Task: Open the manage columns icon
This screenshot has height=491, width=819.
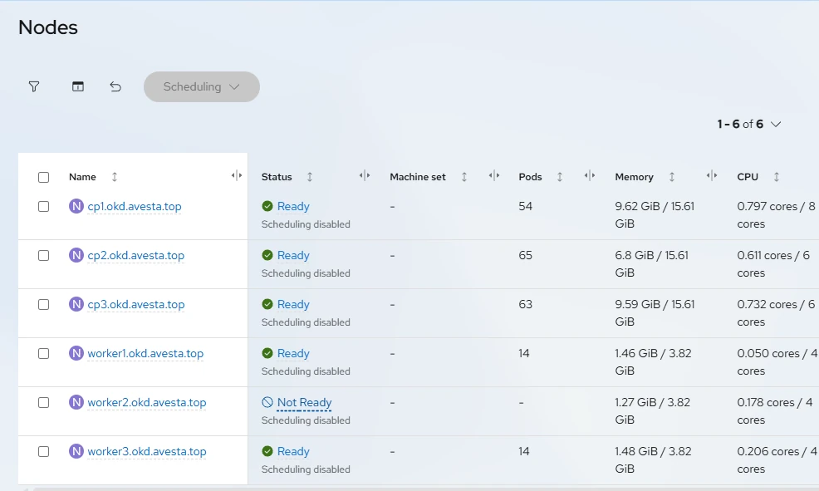Action: (x=78, y=86)
